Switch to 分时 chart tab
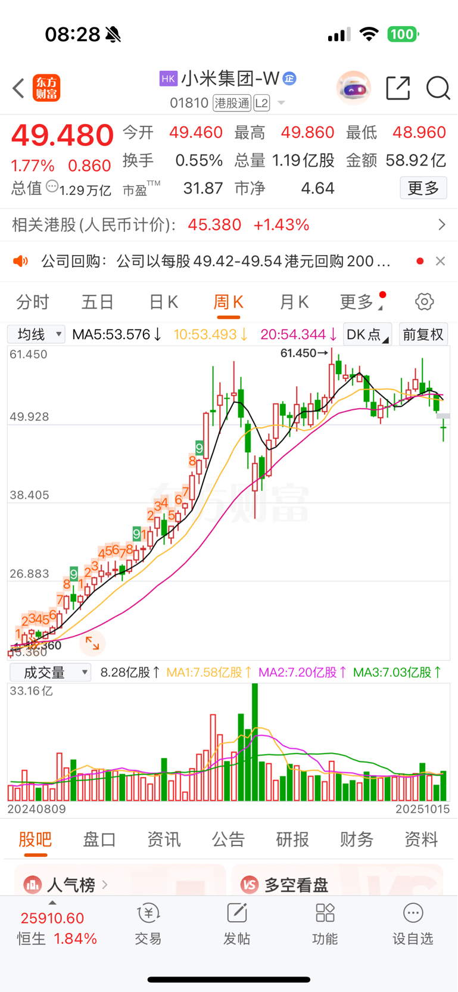The height and width of the screenshot is (992, 458). coord(32,302)
